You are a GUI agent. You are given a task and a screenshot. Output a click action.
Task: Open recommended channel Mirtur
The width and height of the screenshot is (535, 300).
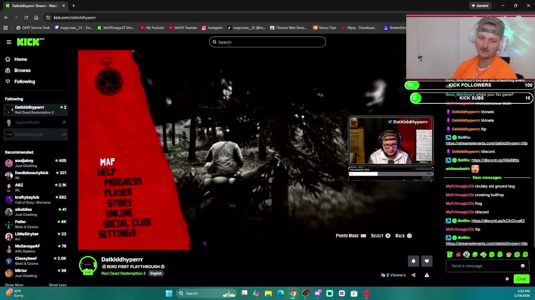click(x=36, y=273)
